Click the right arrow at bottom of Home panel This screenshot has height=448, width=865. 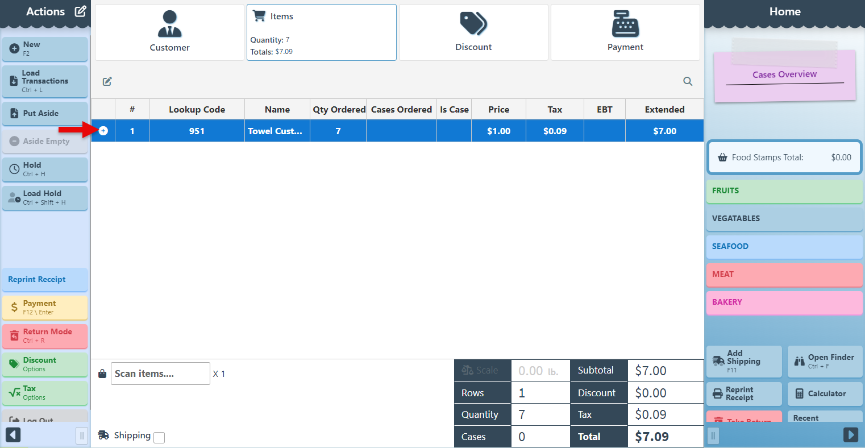pyautogui.click(x=850, y=435)
